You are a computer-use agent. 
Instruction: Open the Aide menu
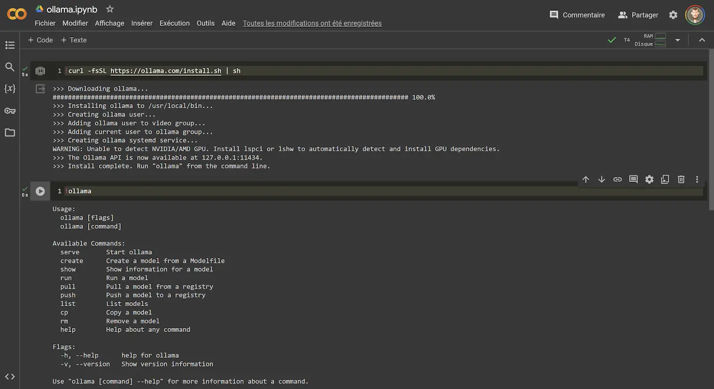[x=228, y=23]
